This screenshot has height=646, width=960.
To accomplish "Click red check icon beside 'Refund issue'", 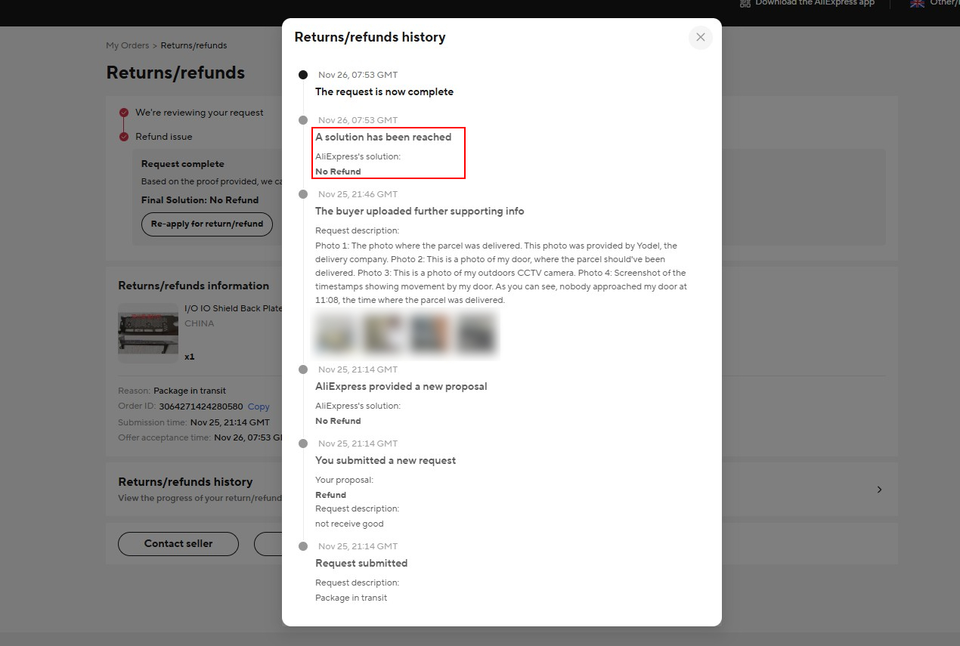I will click(124, 137).
